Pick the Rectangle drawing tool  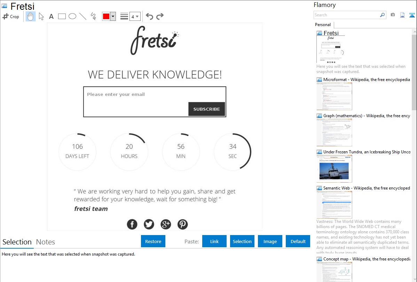62,16
